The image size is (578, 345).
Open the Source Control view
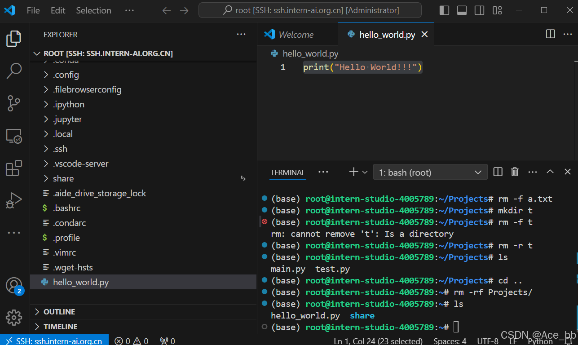[14, 103]
